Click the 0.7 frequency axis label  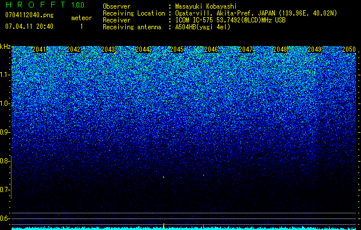point(5,190)
